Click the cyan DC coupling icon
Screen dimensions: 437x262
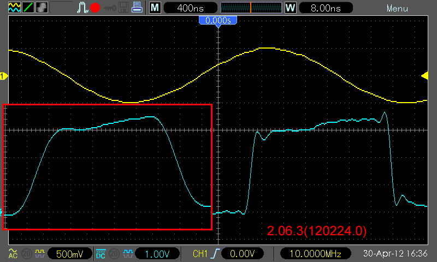pos(101,254)
